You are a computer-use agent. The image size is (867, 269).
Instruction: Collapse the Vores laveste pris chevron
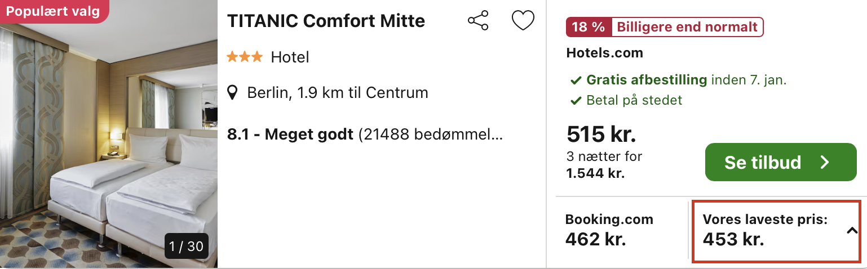click(852, 231)
